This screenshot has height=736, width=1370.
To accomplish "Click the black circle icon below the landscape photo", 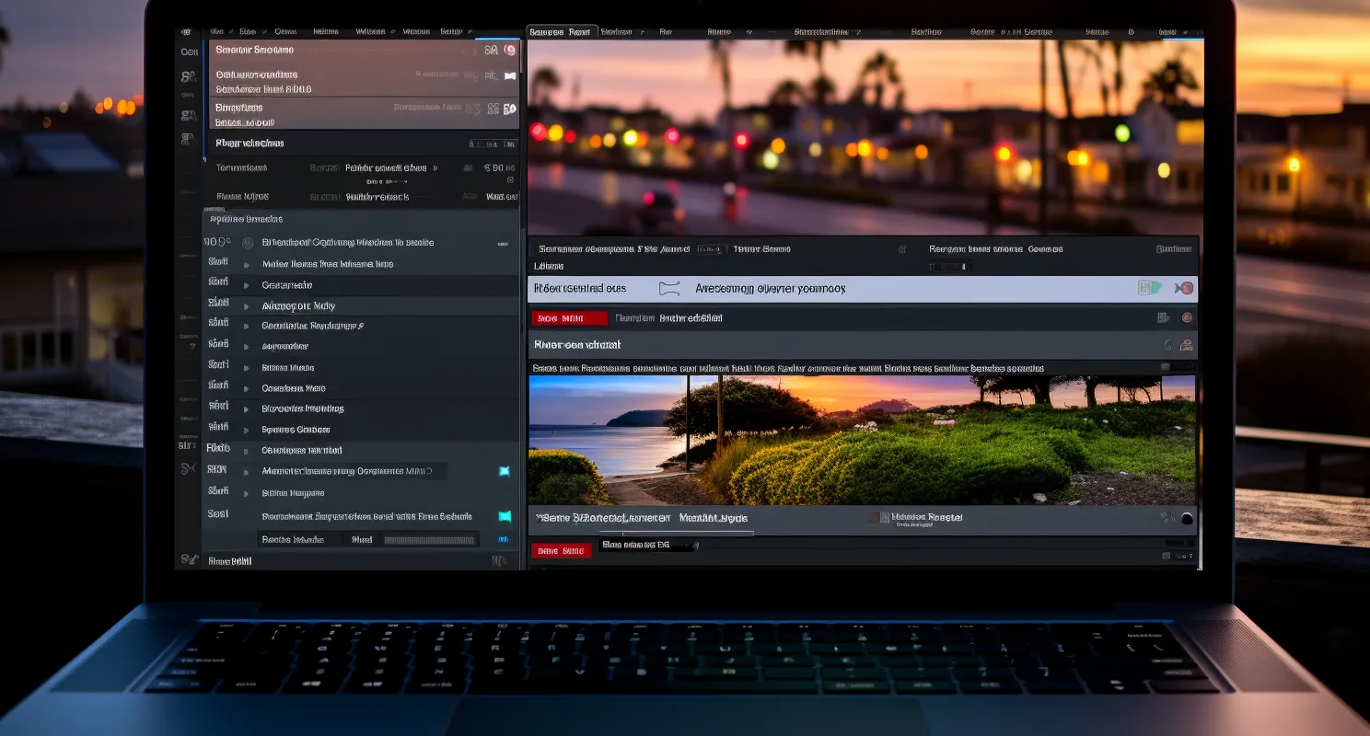I will click(x=1187, y=519).
